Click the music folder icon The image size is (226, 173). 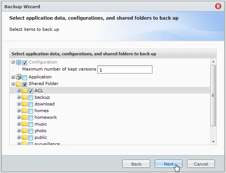click(x=25, y=124)
